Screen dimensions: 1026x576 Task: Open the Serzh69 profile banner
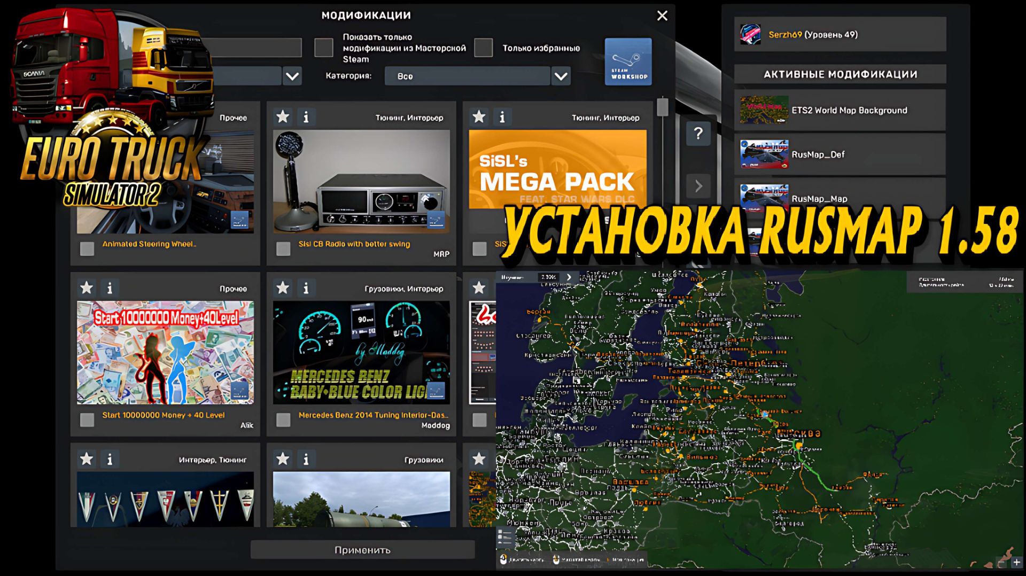click(839, 33)
